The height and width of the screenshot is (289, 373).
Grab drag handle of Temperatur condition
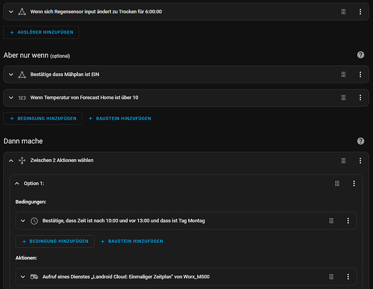(x=343, y=98)
